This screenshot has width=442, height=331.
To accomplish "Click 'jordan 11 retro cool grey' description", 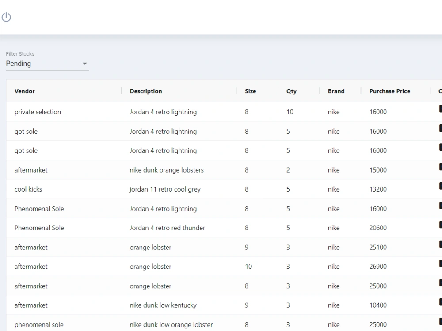I will (x=165, y=189).
